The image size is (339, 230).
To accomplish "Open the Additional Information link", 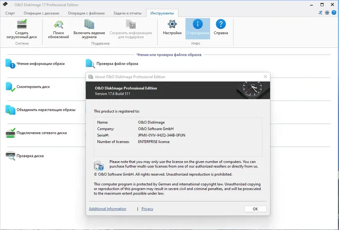I will point(108,209).
